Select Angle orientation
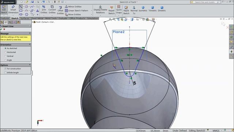The width and height of the screenshot is (234, 132). coord(8,60)
